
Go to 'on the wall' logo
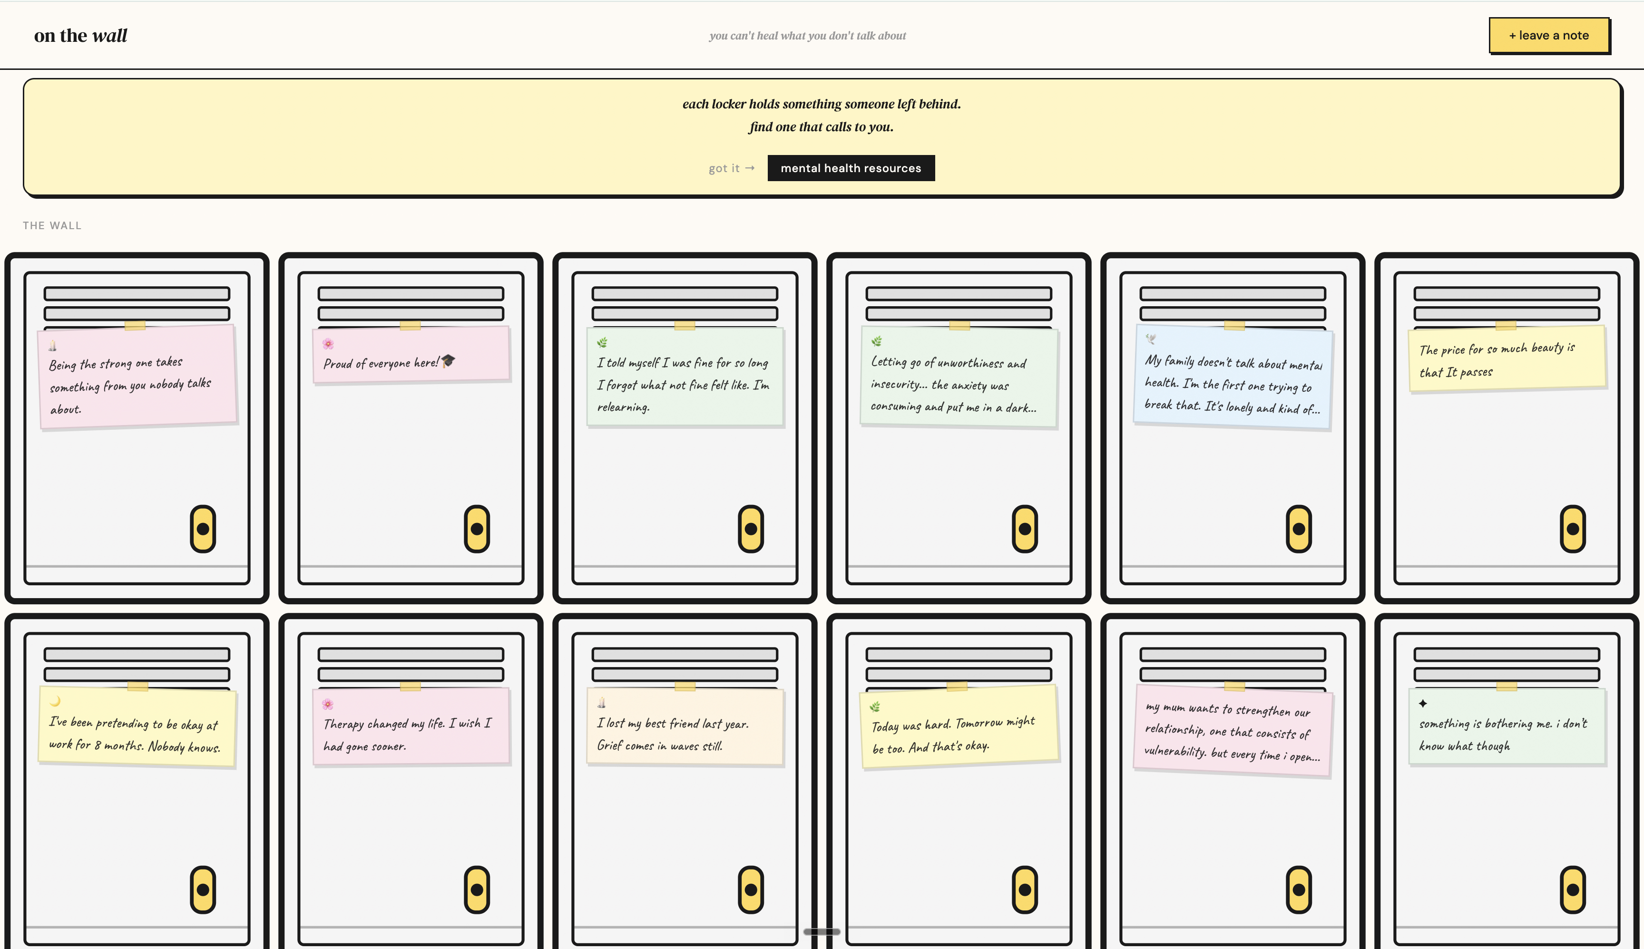(x=80, y=35)
